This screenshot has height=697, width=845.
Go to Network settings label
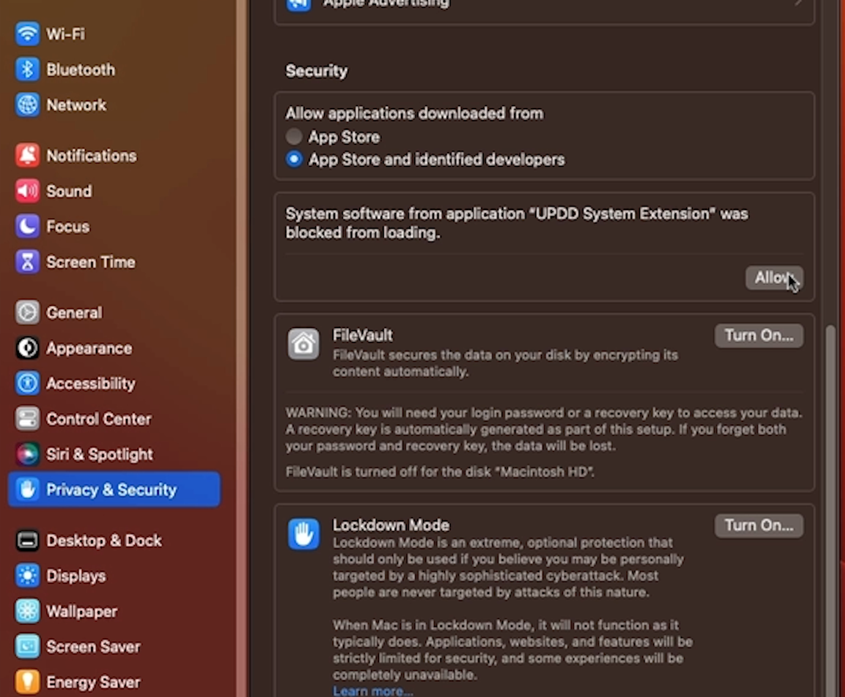click(76, 105)
